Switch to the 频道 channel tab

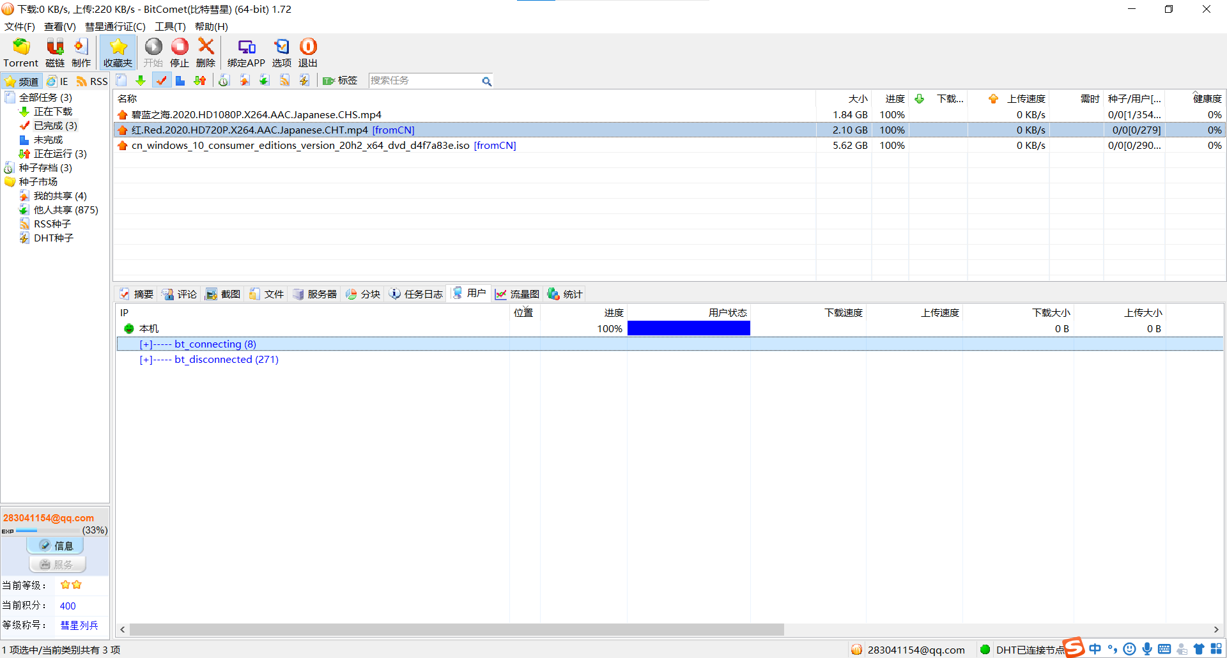tap(22, 81)
